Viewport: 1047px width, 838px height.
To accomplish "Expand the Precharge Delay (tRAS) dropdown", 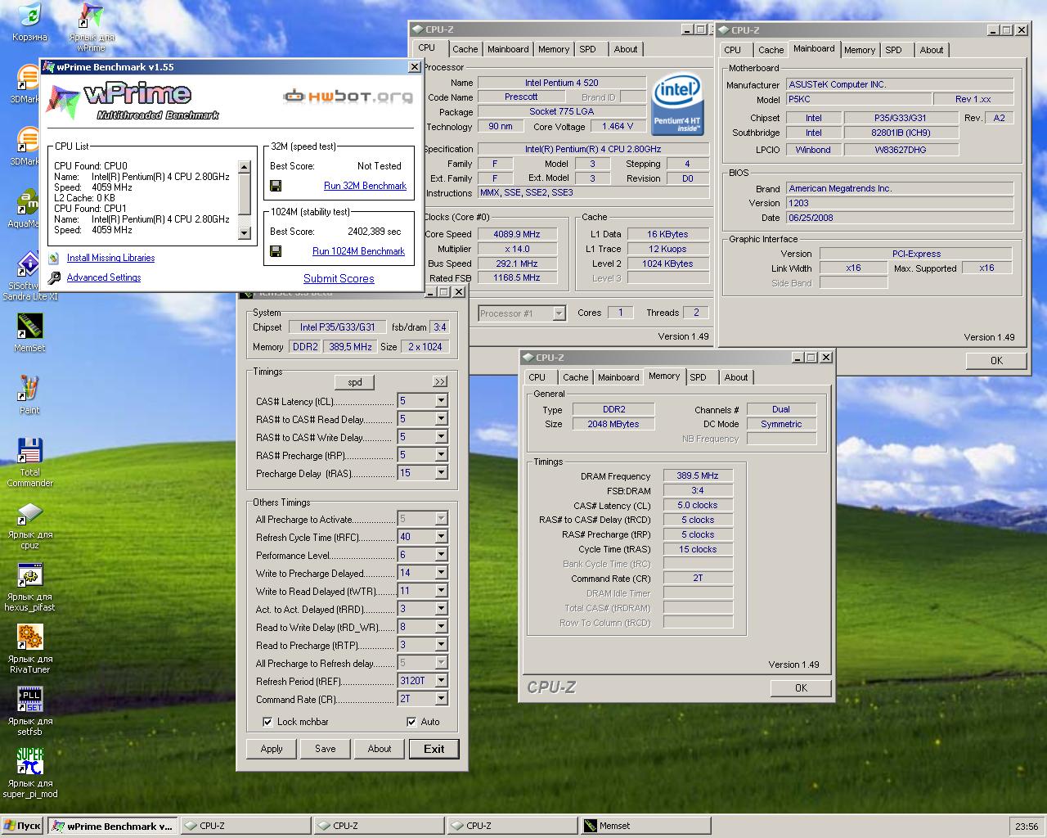I will [x=441, y=473].
